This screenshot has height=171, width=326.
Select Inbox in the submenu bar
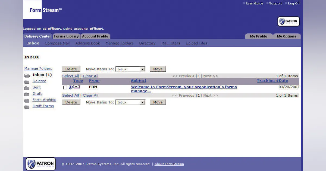click(x=33, y=43)
